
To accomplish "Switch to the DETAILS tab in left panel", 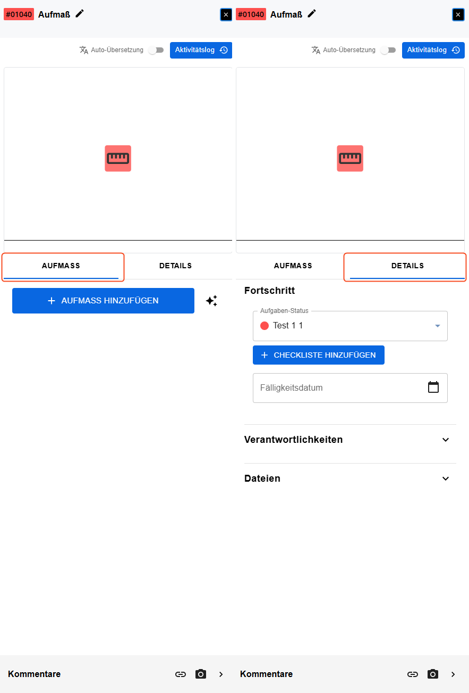I will 175,266.
